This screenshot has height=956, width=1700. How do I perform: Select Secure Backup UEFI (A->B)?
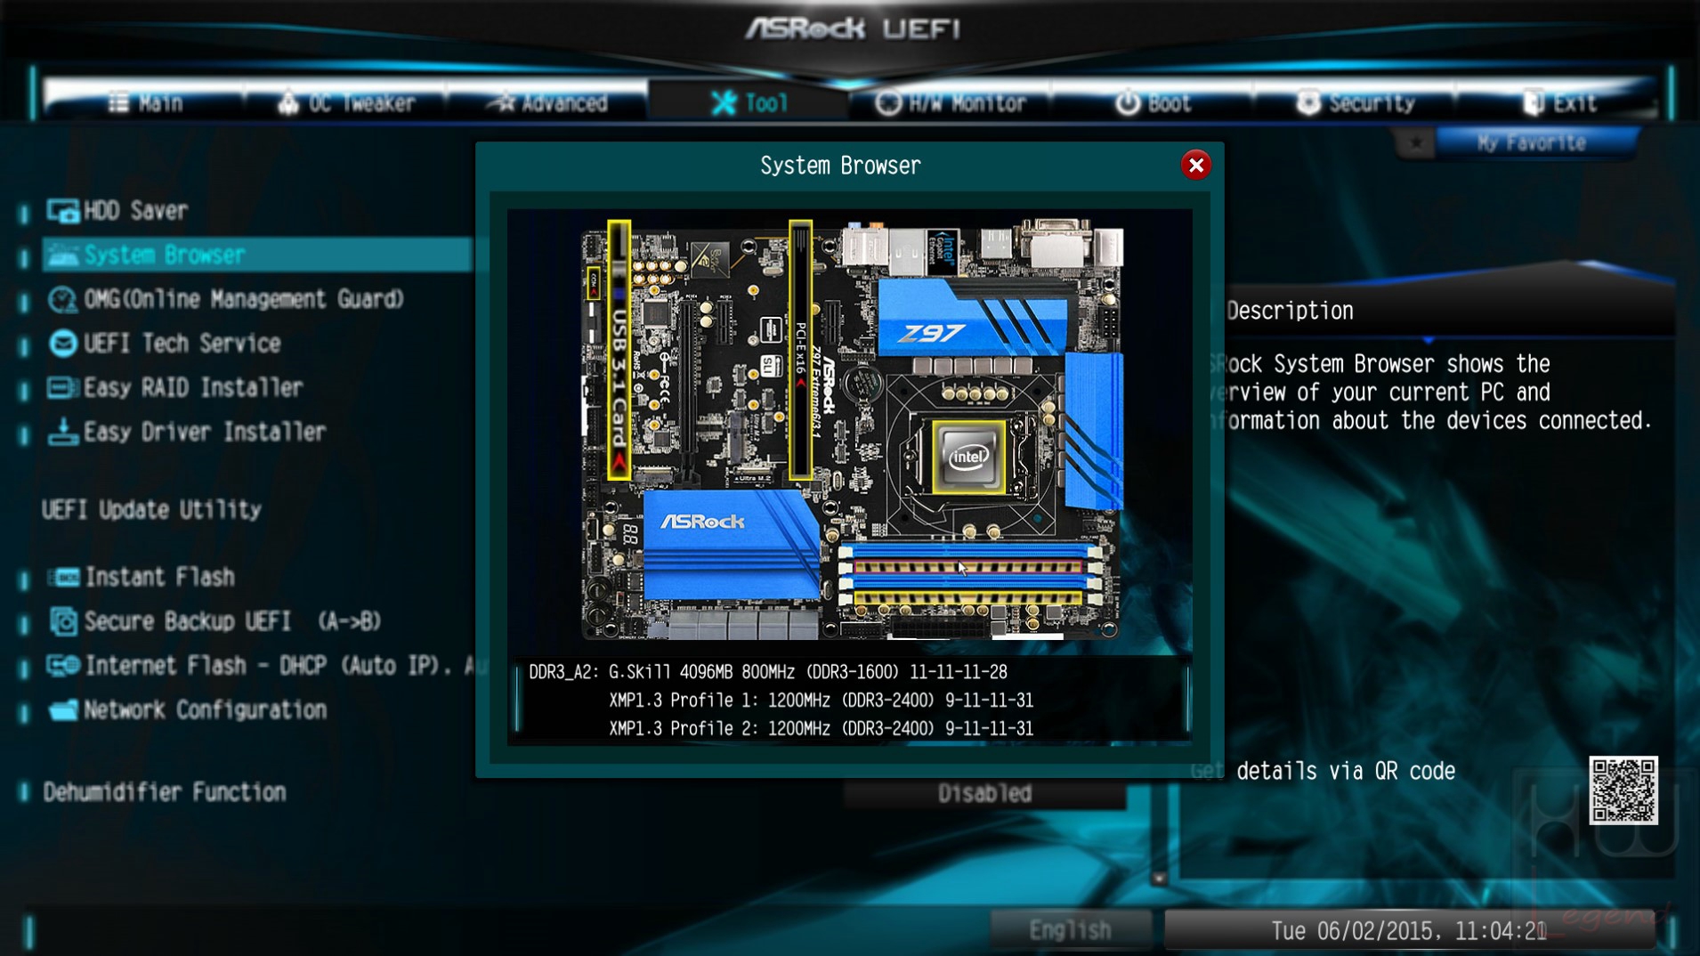233,621
